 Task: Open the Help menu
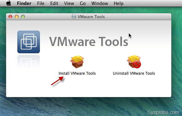tap(119, 3)
